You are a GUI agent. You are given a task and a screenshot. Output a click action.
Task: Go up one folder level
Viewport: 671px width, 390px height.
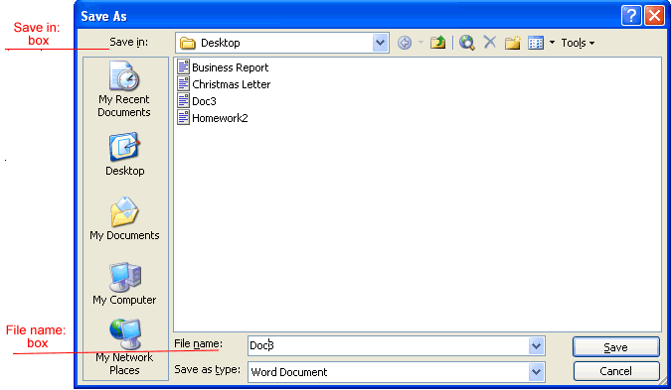point(437,43)
